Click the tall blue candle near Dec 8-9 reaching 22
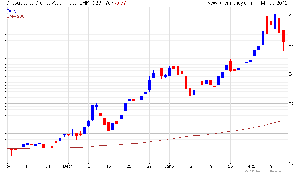The image size is (304, 174). [93, 113]
